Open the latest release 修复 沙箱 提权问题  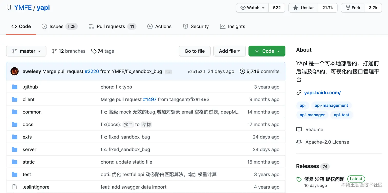pyautogui.click(x=324, y=179)
